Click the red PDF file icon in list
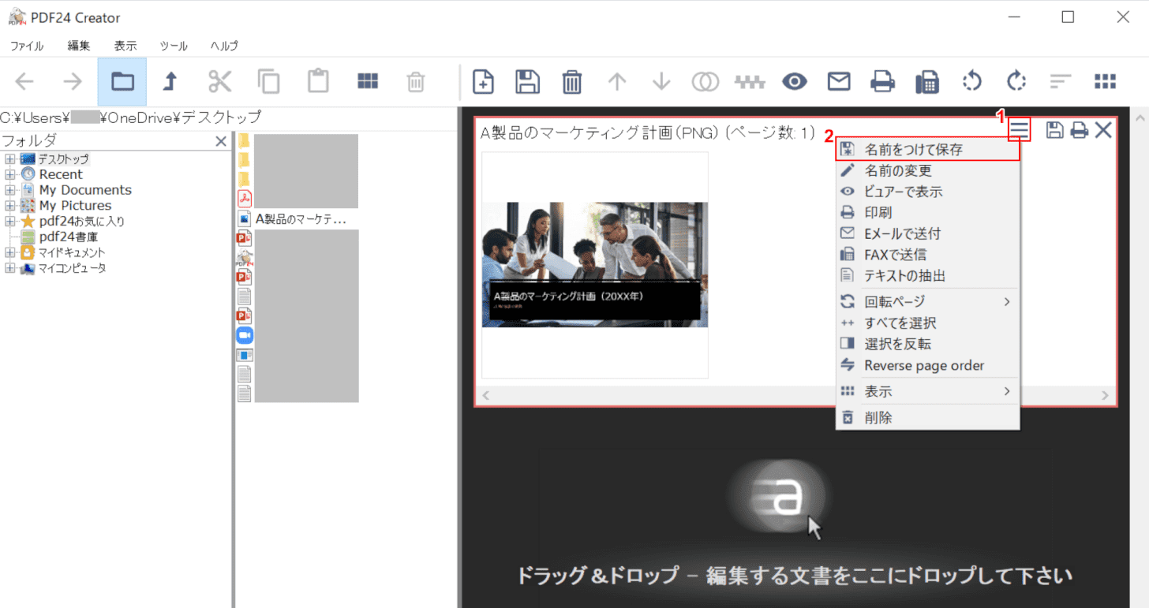 [245, 197]
